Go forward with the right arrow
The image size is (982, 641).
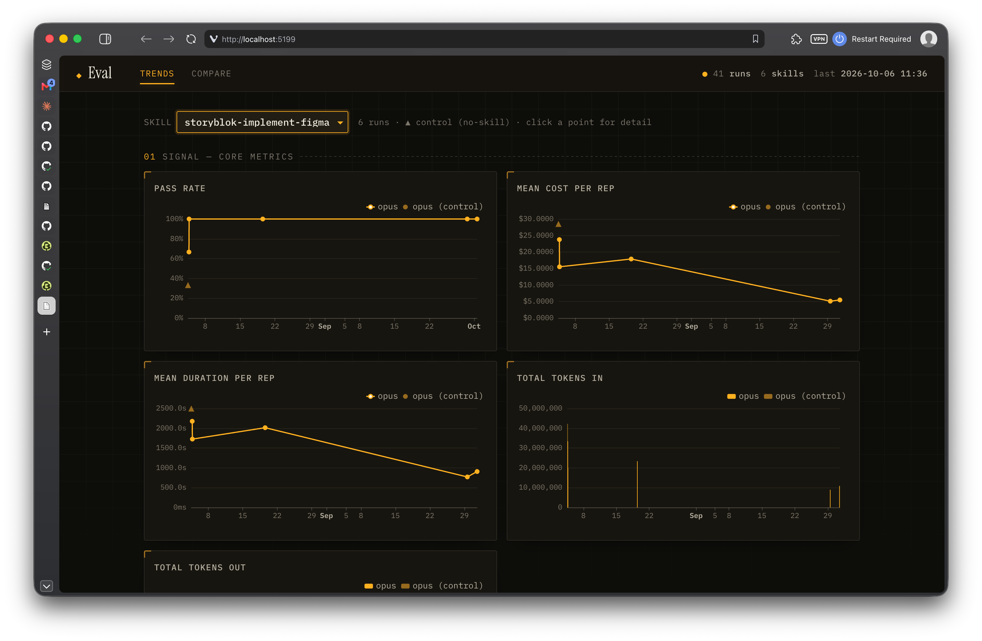168,39
